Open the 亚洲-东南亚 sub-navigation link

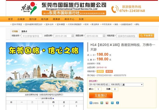click(x=17, y=24)
